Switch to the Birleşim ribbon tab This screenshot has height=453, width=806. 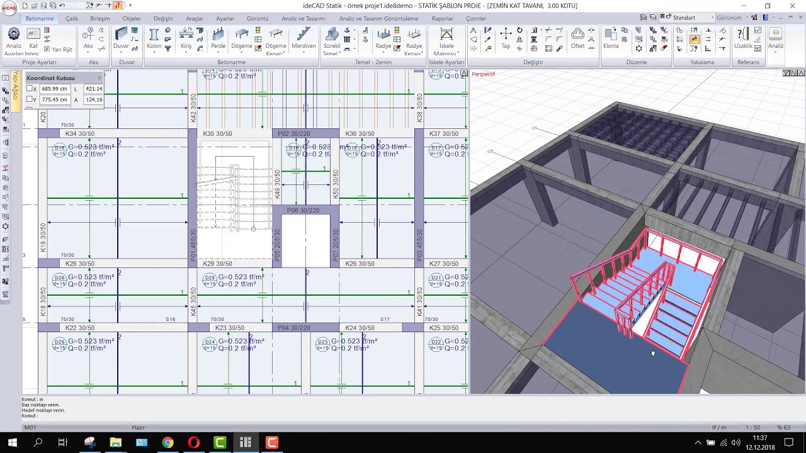click(99, 18)
